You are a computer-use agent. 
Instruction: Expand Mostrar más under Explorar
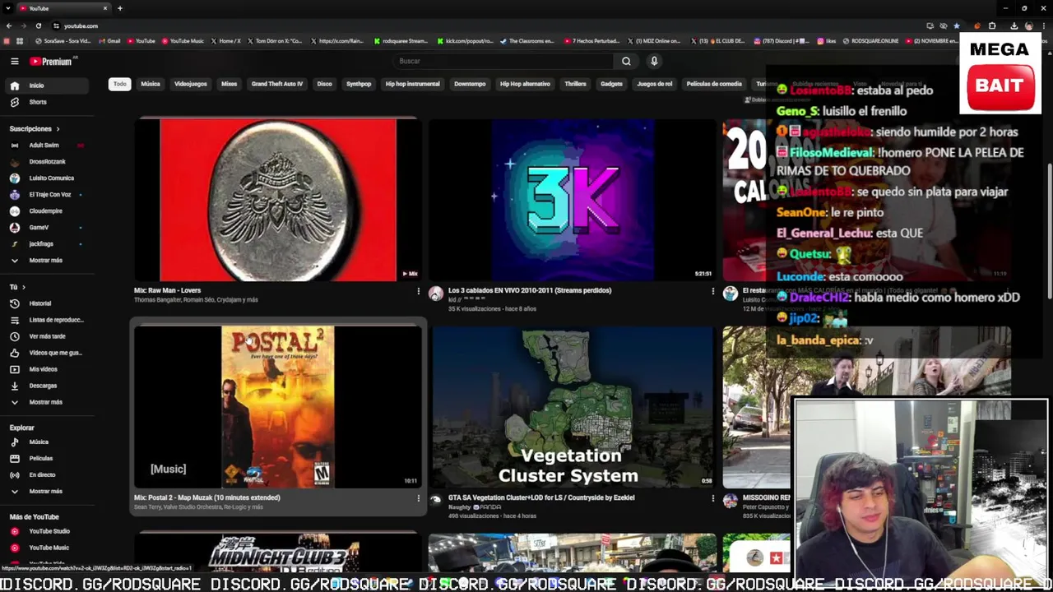point(48,492)
